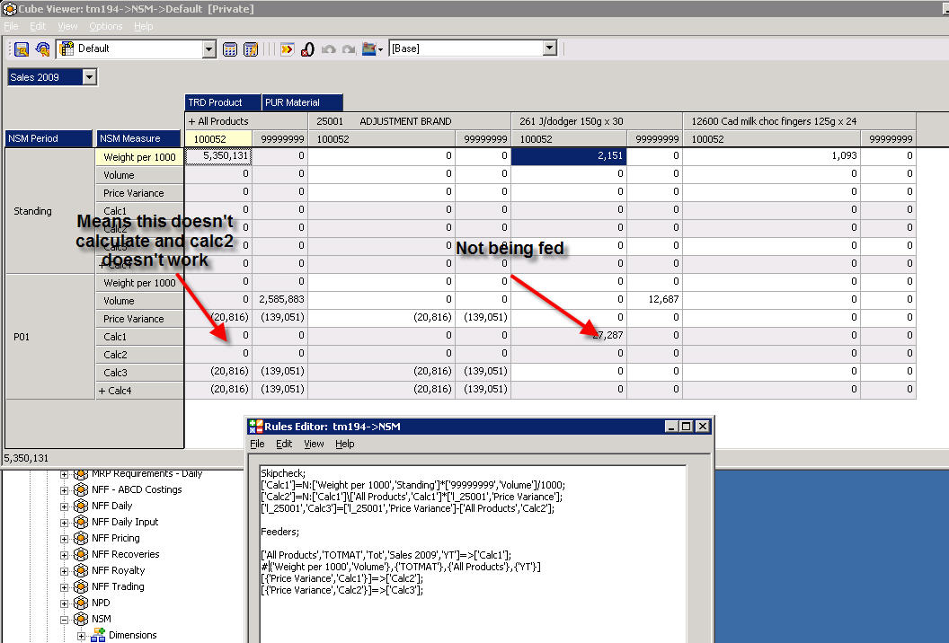The width and height of the screenshot is (949, 643).
Task: Click the Rules Editor title bar icon
Action: [x=256, y=427]
